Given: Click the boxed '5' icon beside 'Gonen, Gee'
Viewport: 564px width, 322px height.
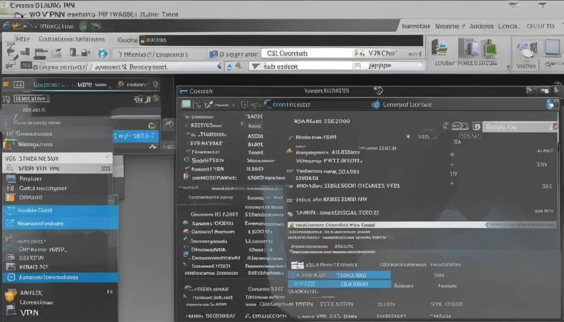Looking at the screenshot, I should point(476,127).
